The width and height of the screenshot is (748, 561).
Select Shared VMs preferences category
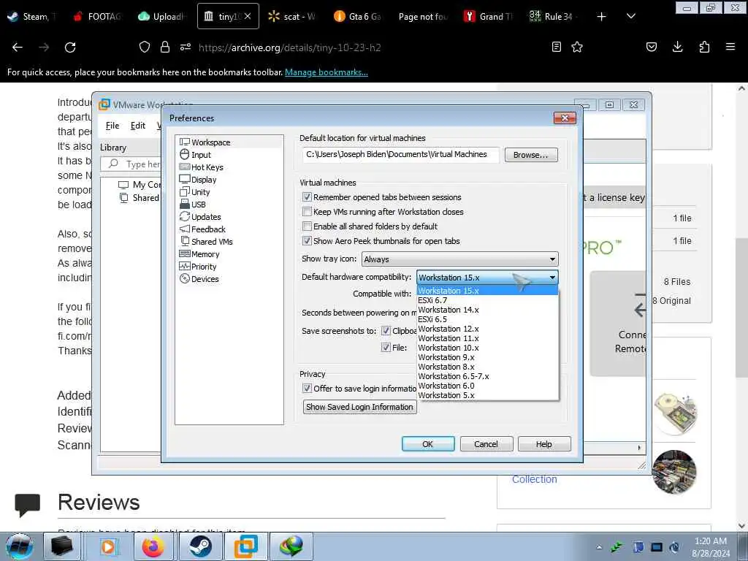pos(206,241)
